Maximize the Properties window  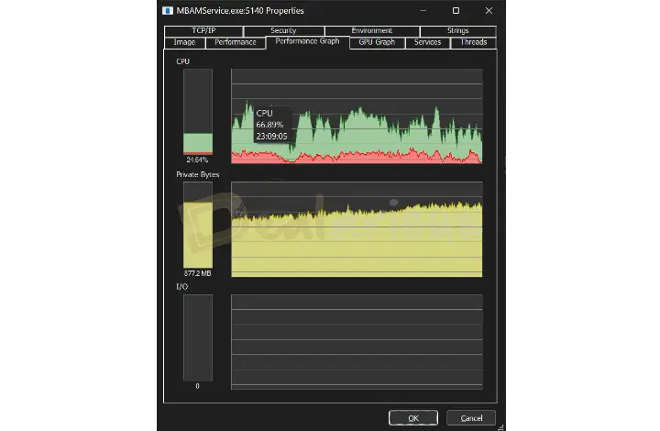(x=456, y=11)
